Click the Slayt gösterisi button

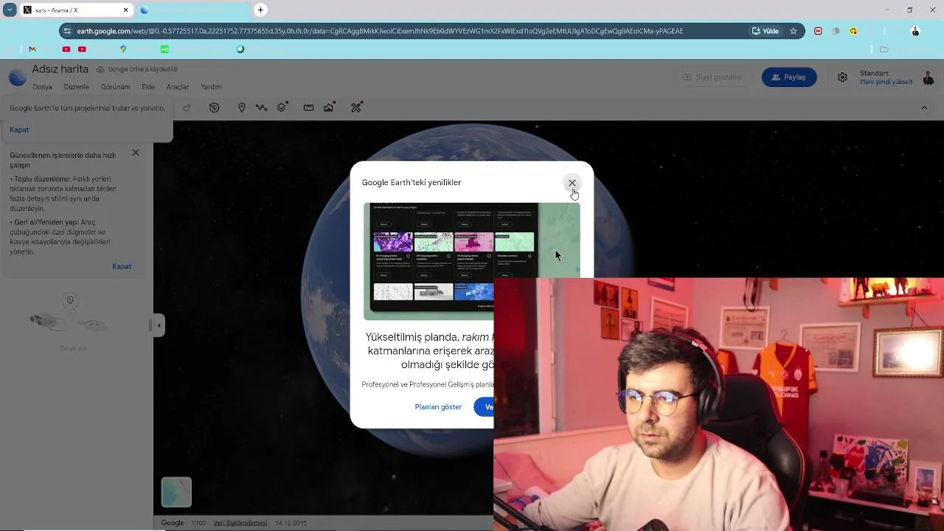pyautogui.click(x=712, y=77)
